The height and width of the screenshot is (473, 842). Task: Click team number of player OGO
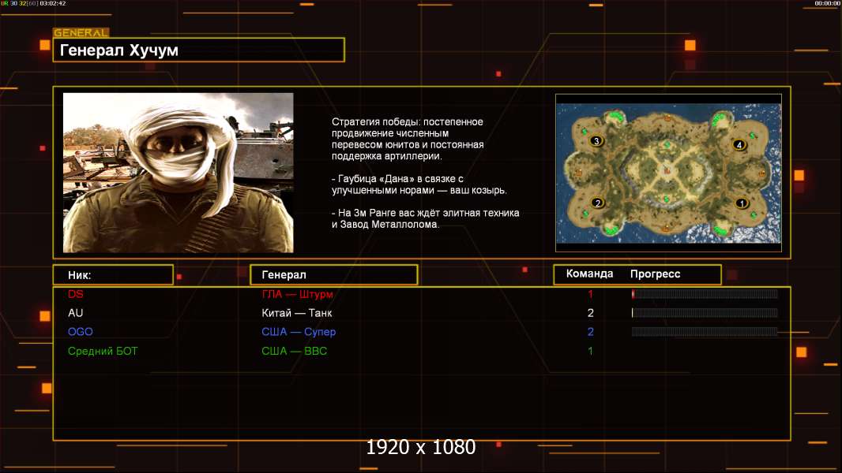pyautogui.click(x=590, y=332)
